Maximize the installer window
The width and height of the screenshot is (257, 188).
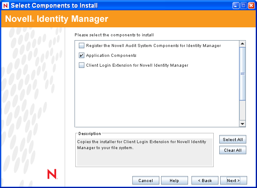pos(244,6)
